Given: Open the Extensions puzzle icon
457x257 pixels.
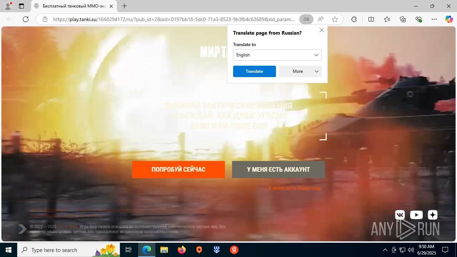Looking at the screenshot, I should point(354,19).
